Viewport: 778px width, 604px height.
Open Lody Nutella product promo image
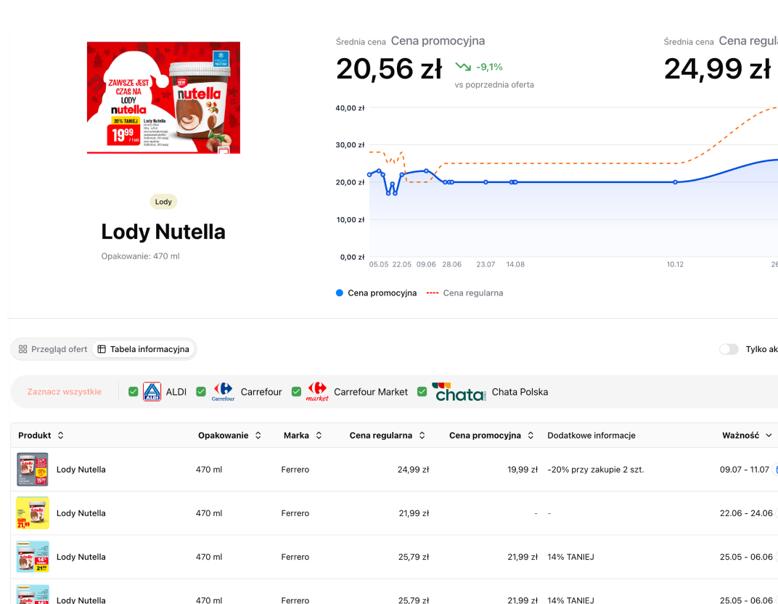[163, 98]
